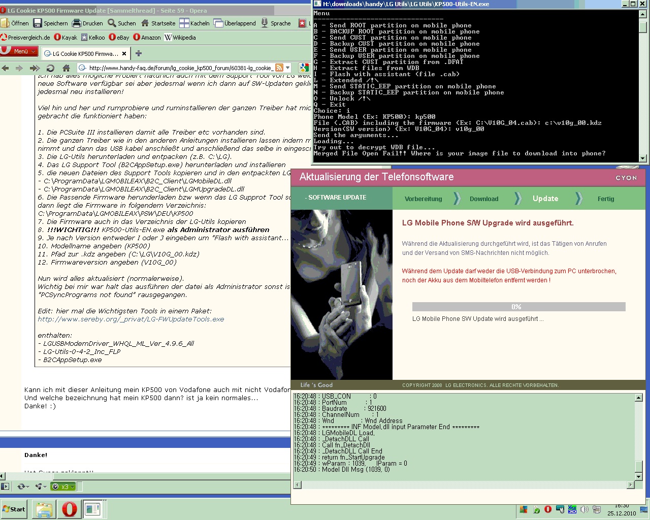Viewport: 650px width, 520px height.
Task: Click the handy-faq.de URL address field
Action: point(180,68)
